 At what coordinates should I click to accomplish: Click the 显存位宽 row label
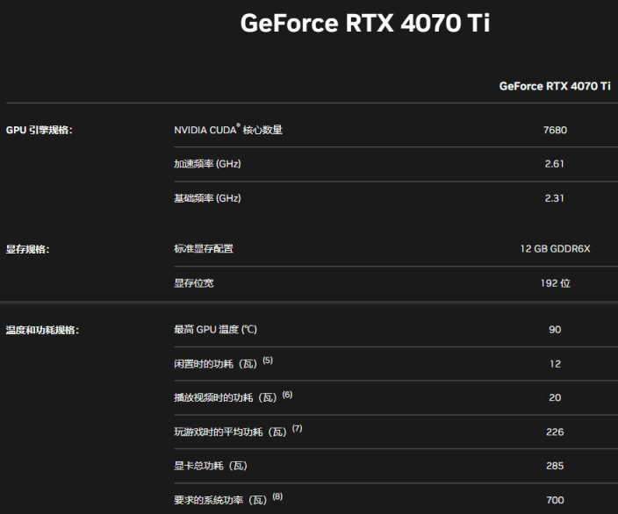tap(193, 283)
